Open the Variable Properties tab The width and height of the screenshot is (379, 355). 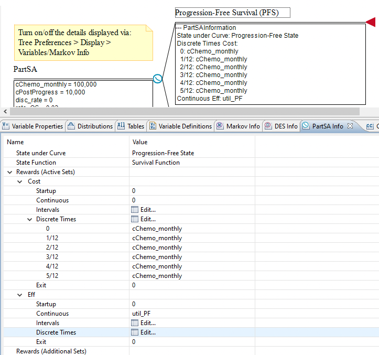click(33, 126)
